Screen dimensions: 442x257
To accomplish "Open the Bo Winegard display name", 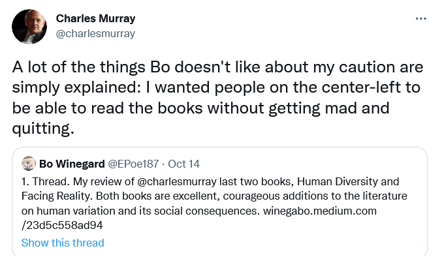I will click(72, 164).
